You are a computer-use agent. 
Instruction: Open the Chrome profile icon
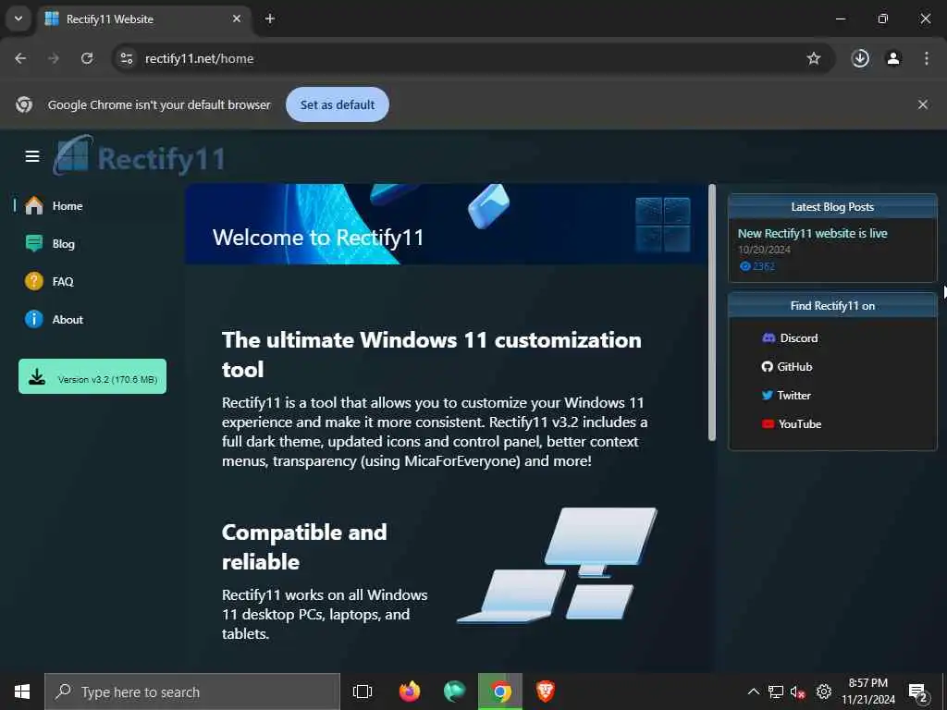(893, 58)
